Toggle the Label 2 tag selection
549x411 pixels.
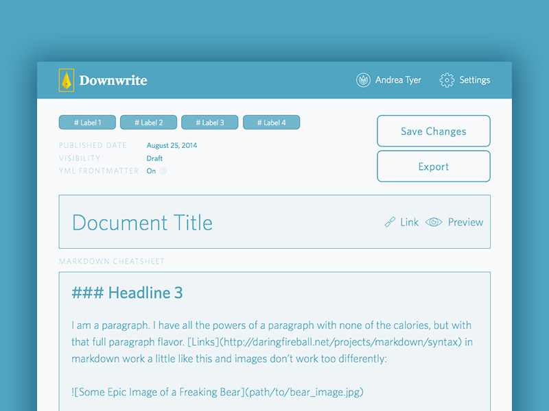click(x=148, y=122)
